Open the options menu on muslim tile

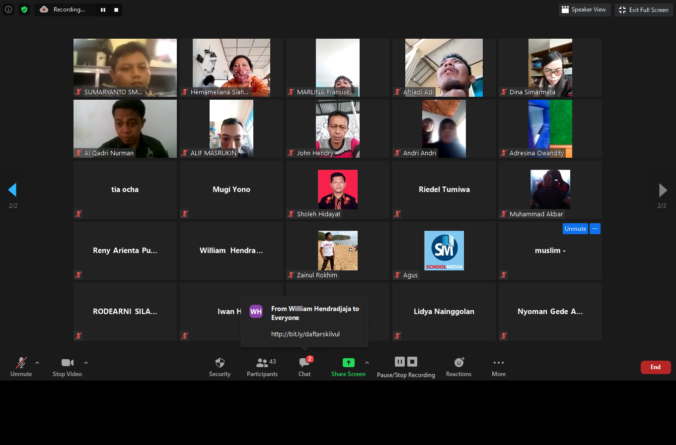tap(595, 229)
